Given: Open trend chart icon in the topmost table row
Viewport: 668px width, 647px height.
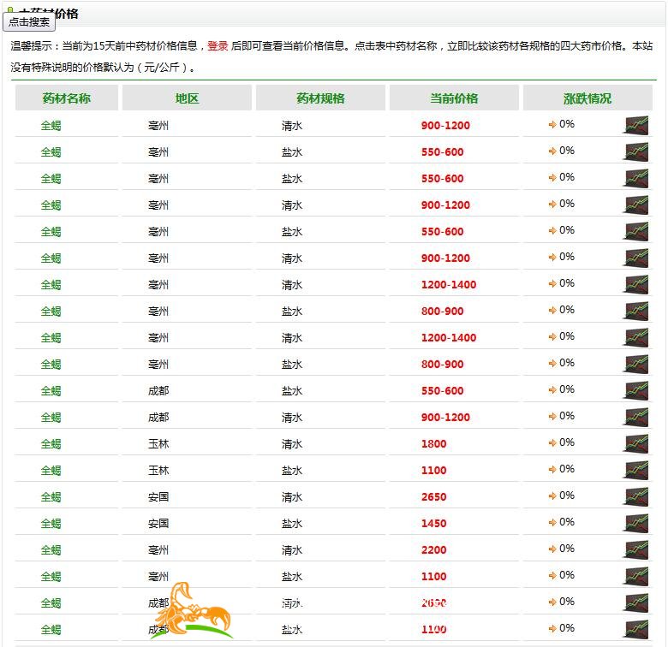Looking at the screenshot, I should pyautogui.click(x=636, y=125).
